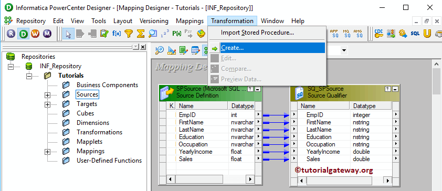Select the Transformations folder
This screenshot has width=442, height=191.
[100, 132]
